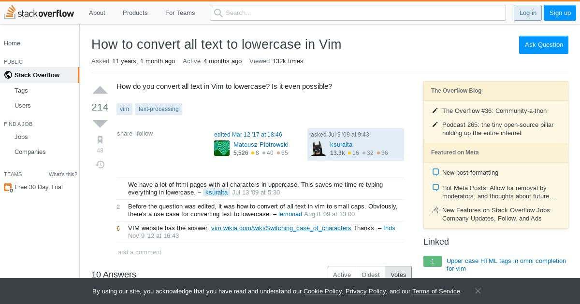
Task: Click add a comment
Action: point(140,252)
